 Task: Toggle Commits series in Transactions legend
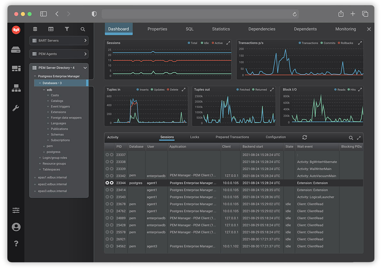(328, 43)
